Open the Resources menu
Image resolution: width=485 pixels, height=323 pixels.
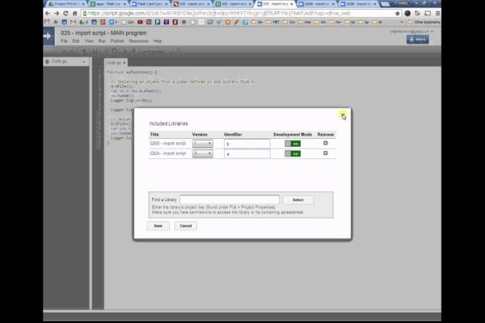[x=138, y=41]
